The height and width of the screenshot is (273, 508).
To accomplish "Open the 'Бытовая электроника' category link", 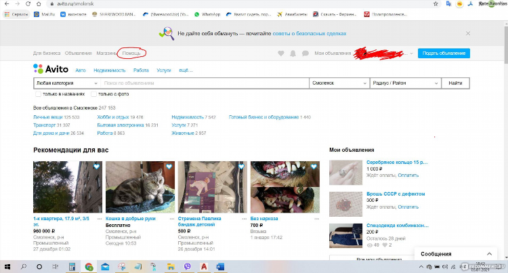I will point(121,125).
